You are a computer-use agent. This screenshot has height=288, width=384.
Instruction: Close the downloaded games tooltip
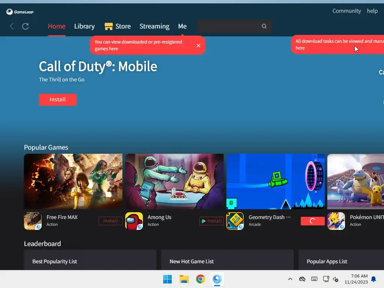tap(198, 45)
